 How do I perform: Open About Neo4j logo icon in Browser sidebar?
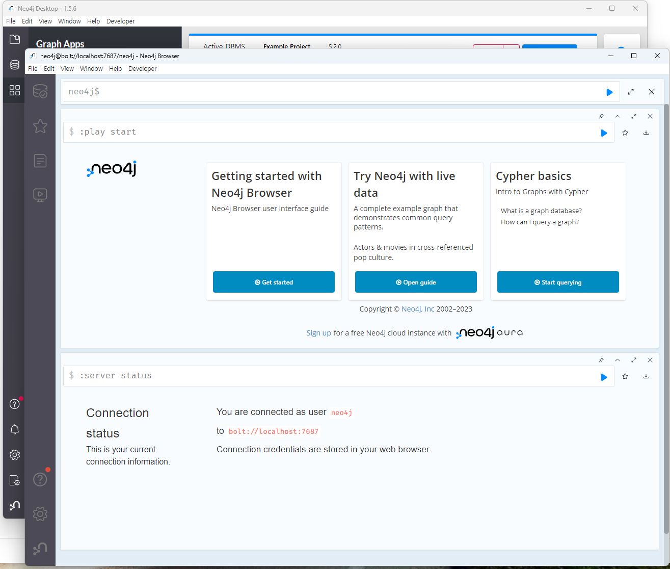[x=40, y=549]
